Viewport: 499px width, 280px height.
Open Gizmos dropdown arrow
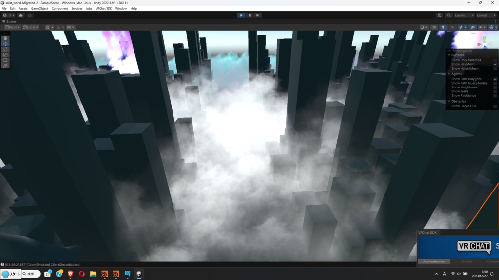(x=496, y=27)
